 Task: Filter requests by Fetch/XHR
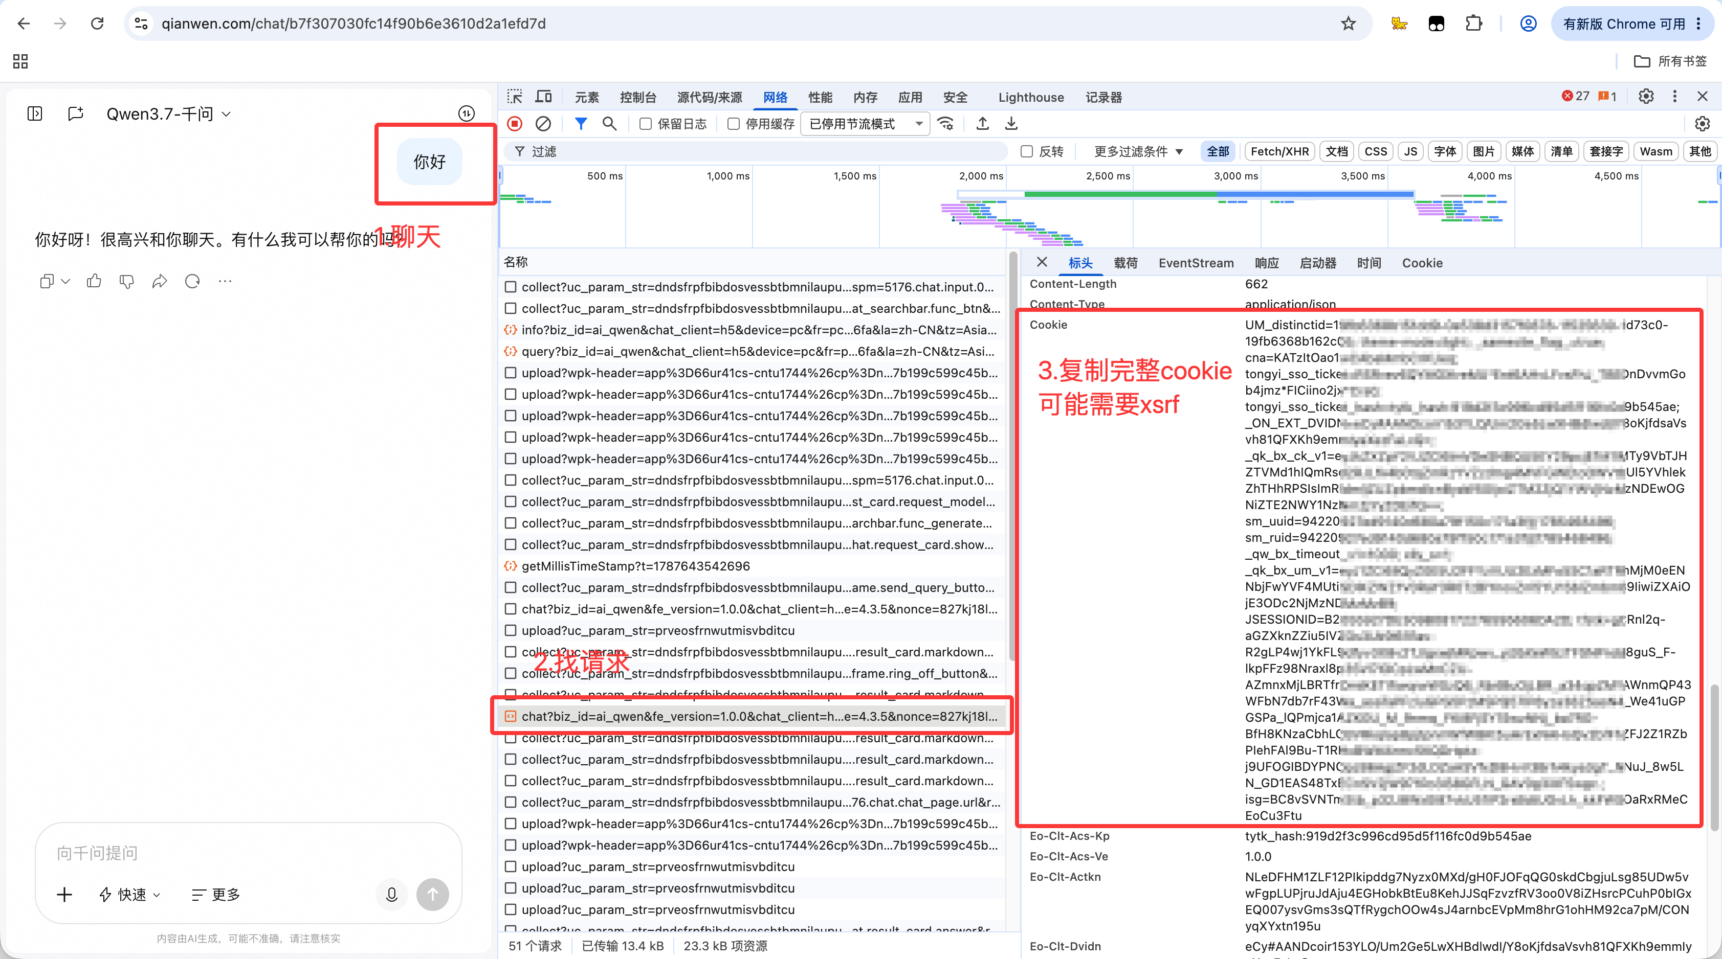[1279, 152]
